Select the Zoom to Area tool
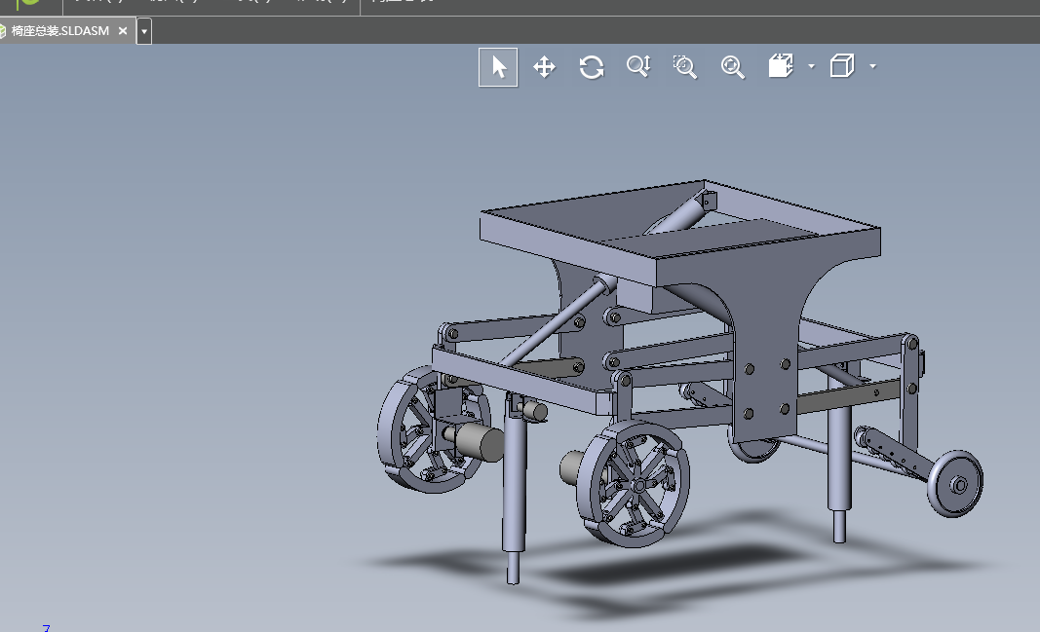Screen dimensions: 1040x632 point(685,67)
